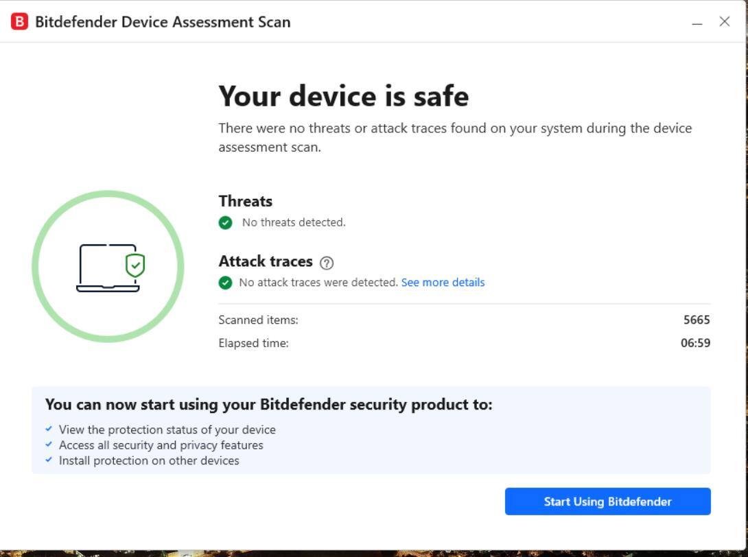748x557 pixels.
Task: Click the green check beside No threats detected
Action: pyautogui.click(x=225, y=223)
